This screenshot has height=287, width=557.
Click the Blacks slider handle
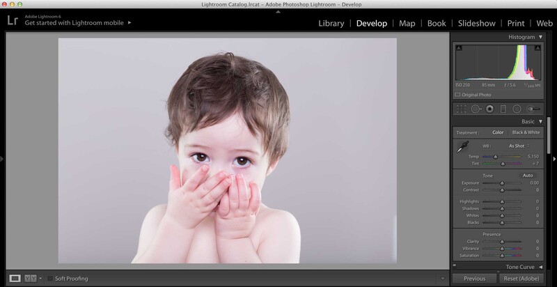(502, 223)
